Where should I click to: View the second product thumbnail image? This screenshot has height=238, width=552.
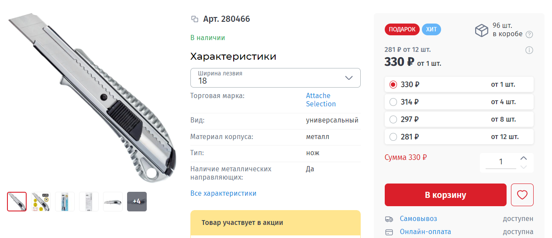click(41, 201)
